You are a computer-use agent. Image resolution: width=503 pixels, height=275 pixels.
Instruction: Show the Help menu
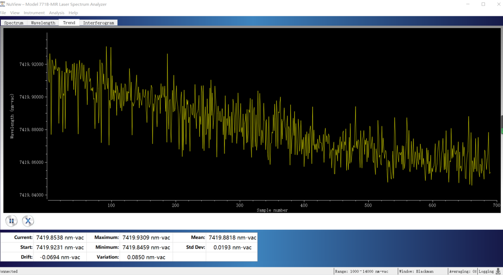(x=73, y=13)
